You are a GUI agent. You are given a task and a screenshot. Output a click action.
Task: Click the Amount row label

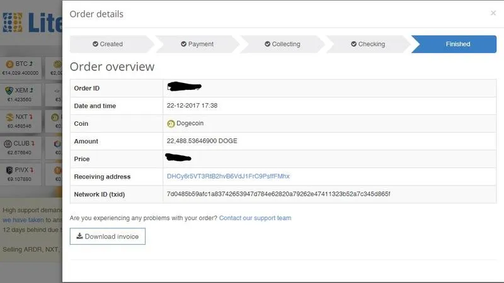[x=86, y=141]
